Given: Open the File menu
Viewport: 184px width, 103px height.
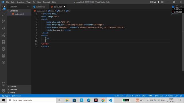Looking at the screenshot, I should (x=7, y=2).
